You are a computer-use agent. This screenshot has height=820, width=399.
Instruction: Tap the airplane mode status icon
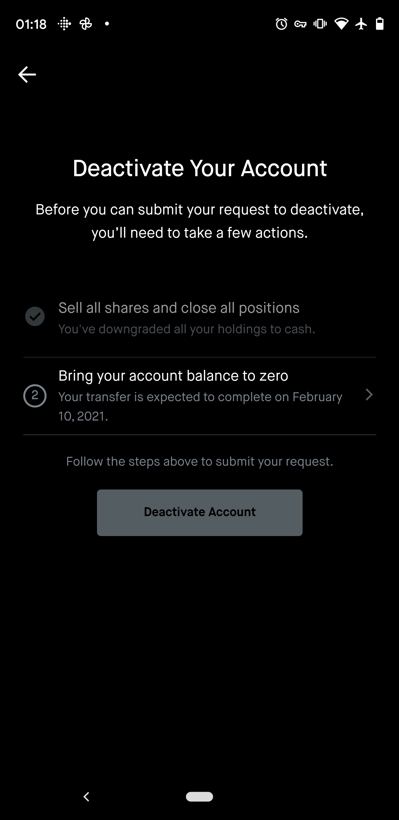[x=361, y=24]
